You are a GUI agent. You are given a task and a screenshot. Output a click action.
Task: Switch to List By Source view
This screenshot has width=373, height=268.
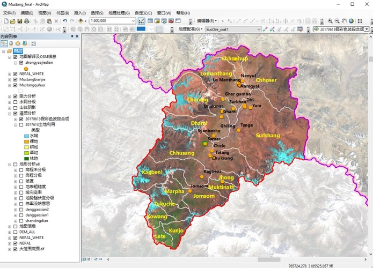click(x=11, y=43)
